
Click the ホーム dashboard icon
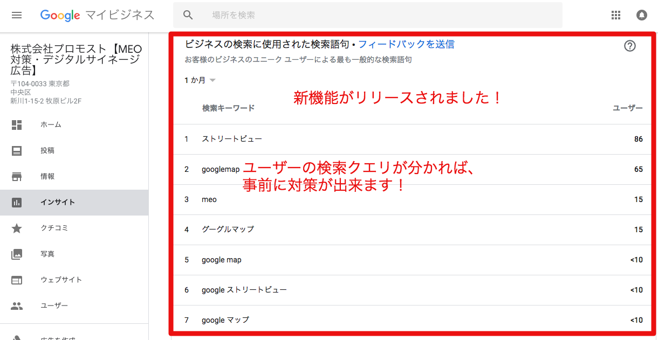click(17, 124)
